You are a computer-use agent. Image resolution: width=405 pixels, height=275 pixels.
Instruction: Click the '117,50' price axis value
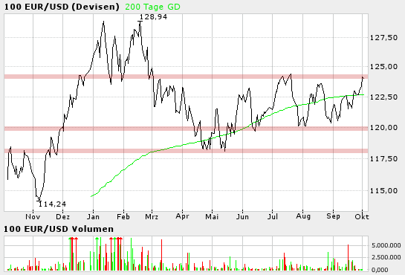pyautogui.click(x=383, y=158)
